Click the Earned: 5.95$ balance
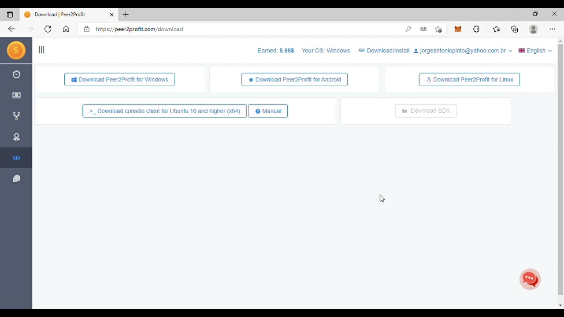This screenshot has width=564, height=317. pos(276,51)
